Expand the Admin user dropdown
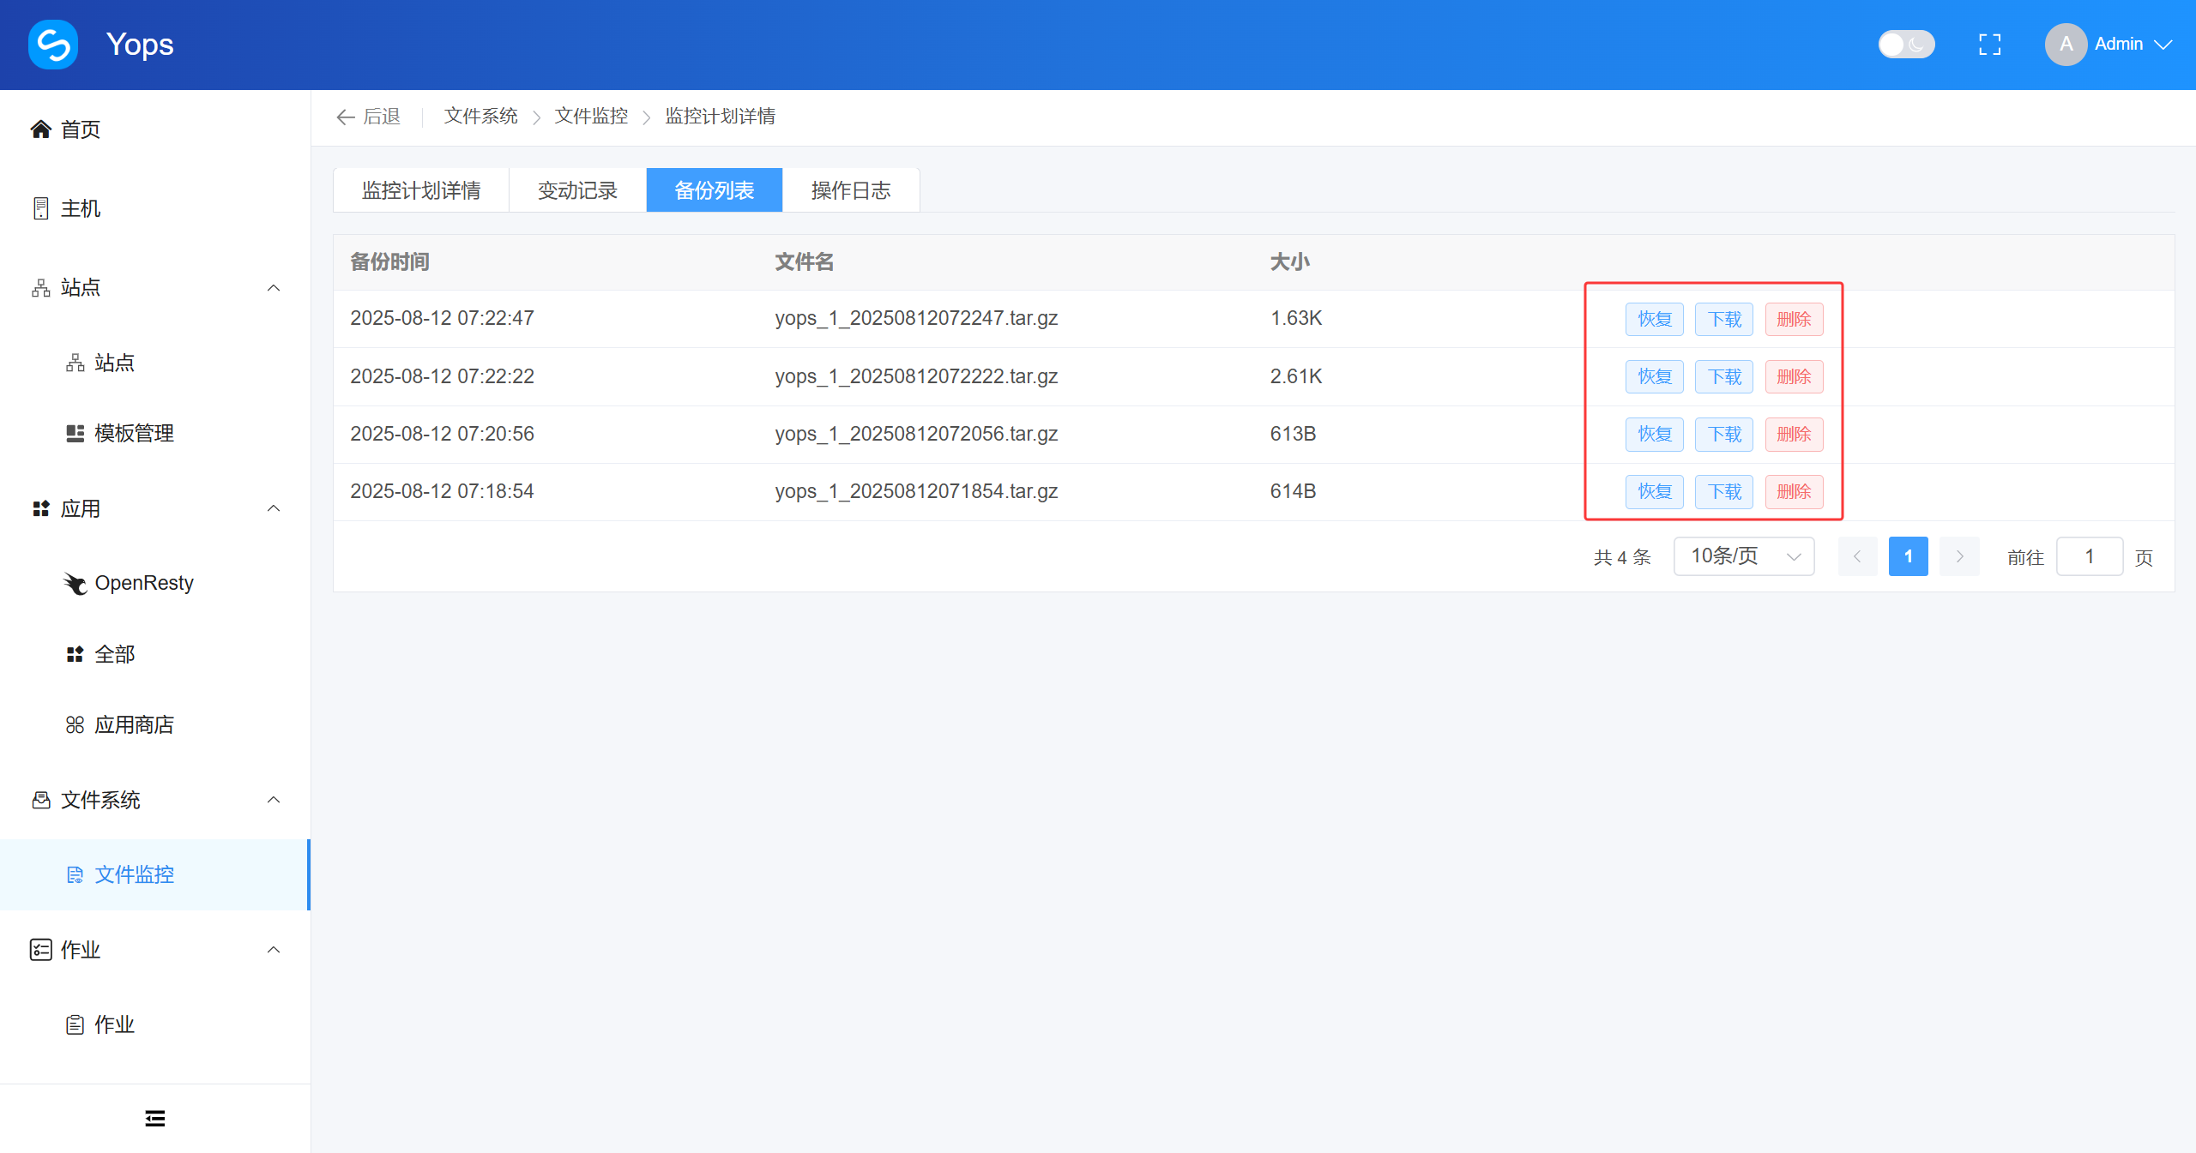The height and width of the screenshot is (1153, 2196). click(2163, 45)
